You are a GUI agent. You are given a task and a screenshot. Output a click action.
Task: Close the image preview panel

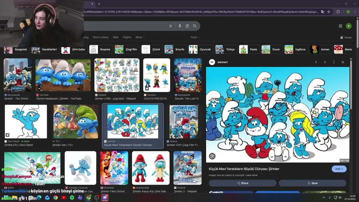coord(343,62)
